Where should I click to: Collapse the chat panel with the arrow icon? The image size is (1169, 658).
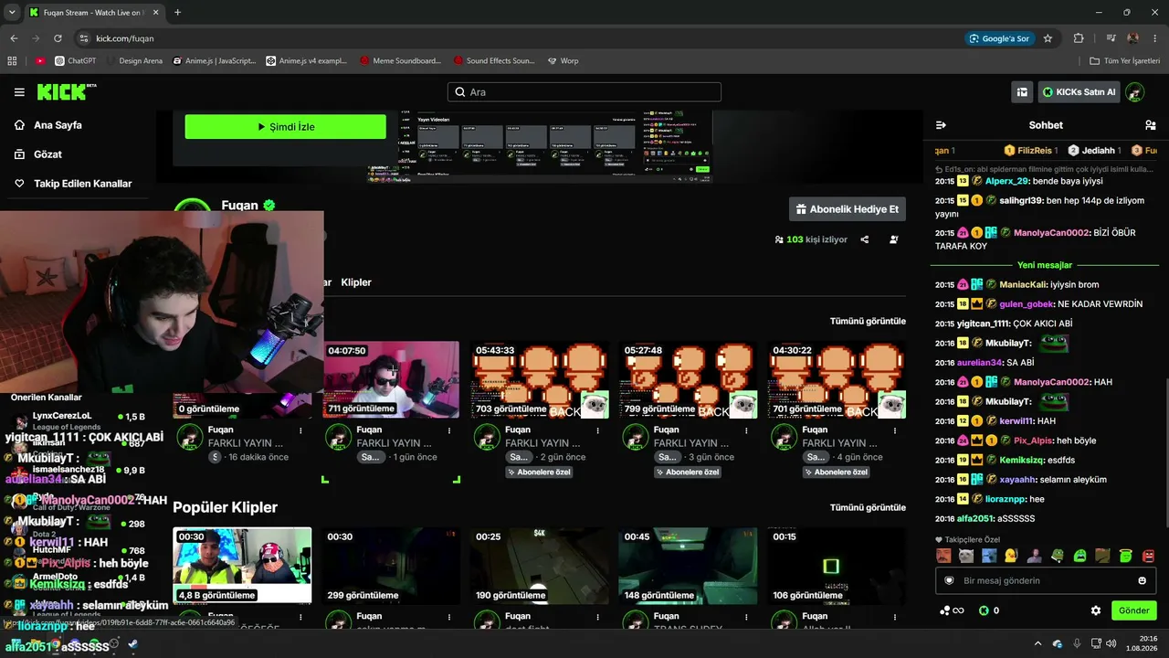[941, 125]
